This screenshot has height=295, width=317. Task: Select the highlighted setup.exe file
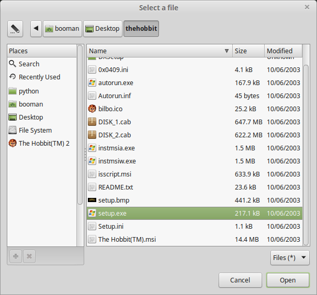195,213
